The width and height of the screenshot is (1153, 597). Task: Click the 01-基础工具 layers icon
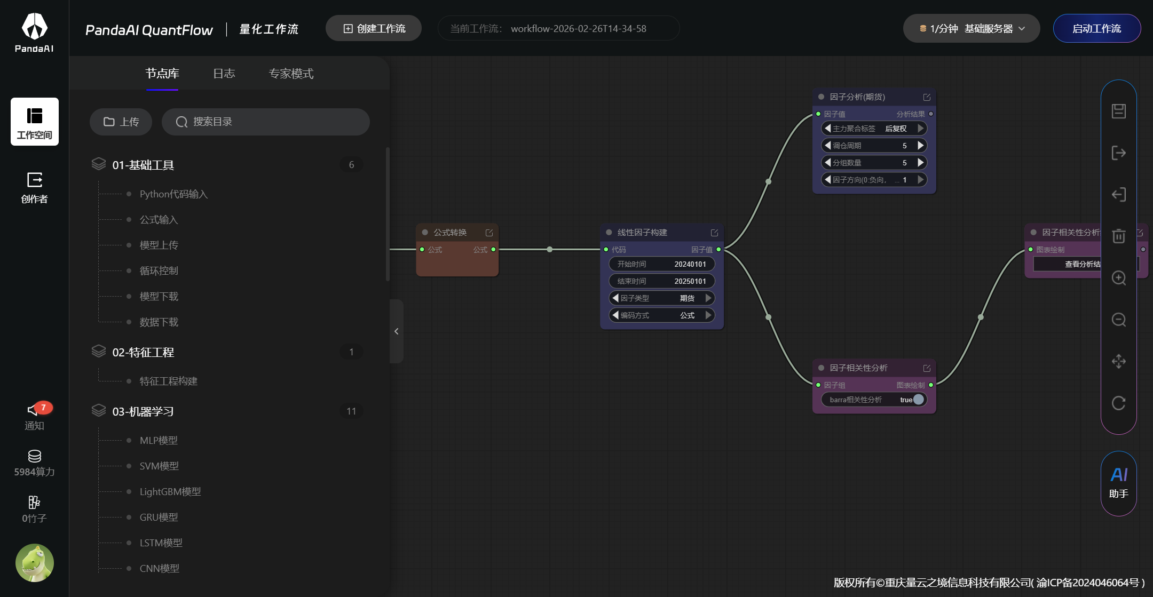99,164
